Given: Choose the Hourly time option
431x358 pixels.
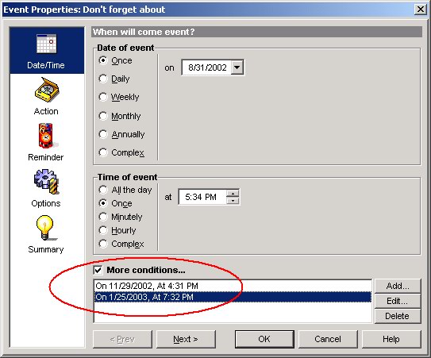Looking at the screenshot, I should [x=103, y=230].
